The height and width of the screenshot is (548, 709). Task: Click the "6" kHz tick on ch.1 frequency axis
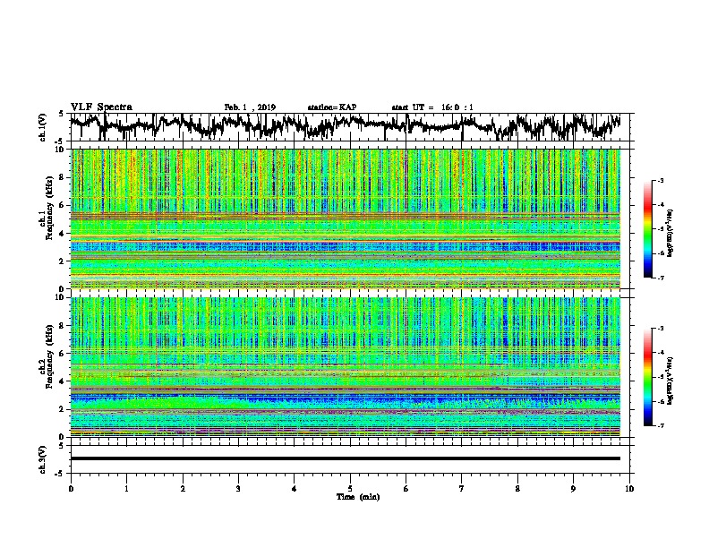64,205
